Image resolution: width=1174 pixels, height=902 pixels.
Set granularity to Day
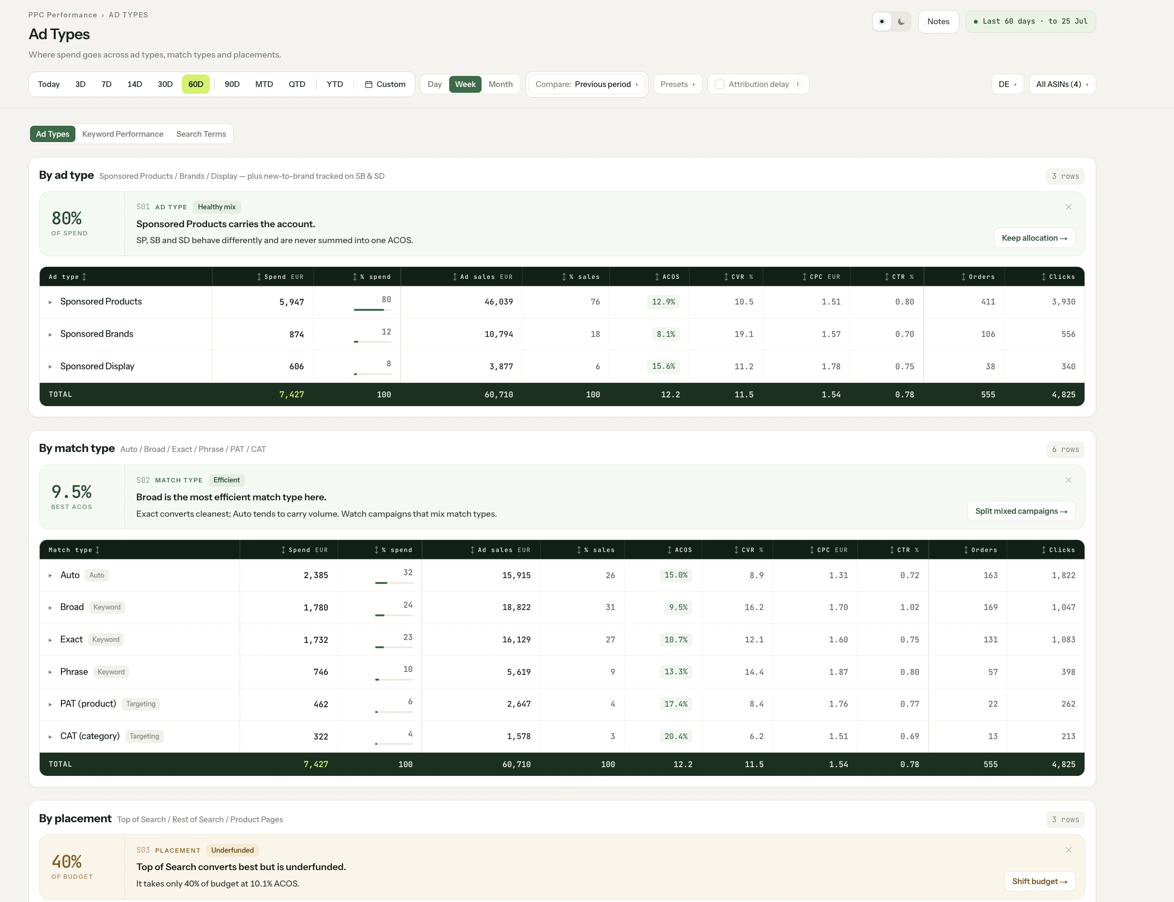point(435,84)
